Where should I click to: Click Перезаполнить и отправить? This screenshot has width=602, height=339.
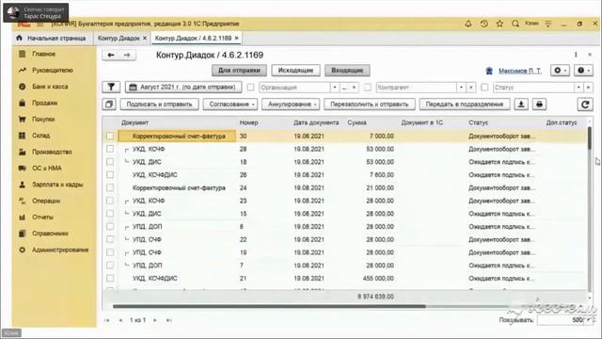tap(370, 105)
